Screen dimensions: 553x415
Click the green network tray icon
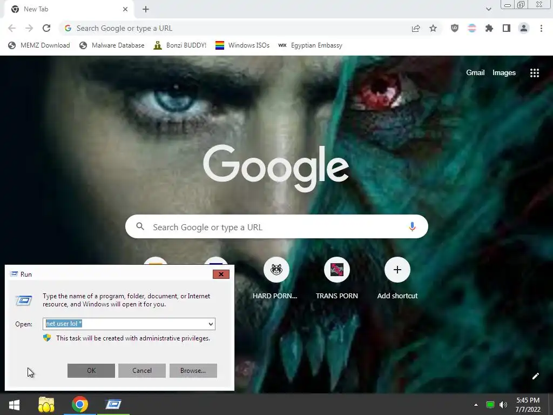click(x=490, y=405)
